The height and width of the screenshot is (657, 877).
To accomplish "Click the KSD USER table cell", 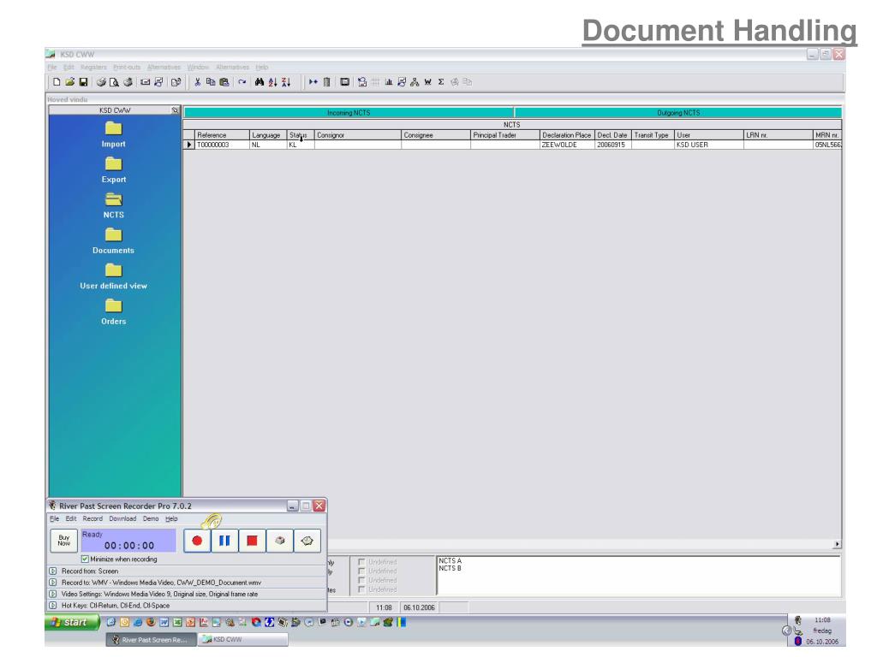I will pyautogui.click(x=708, y=145).
